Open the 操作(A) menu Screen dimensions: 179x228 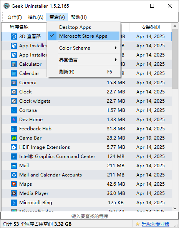[36, 17]
